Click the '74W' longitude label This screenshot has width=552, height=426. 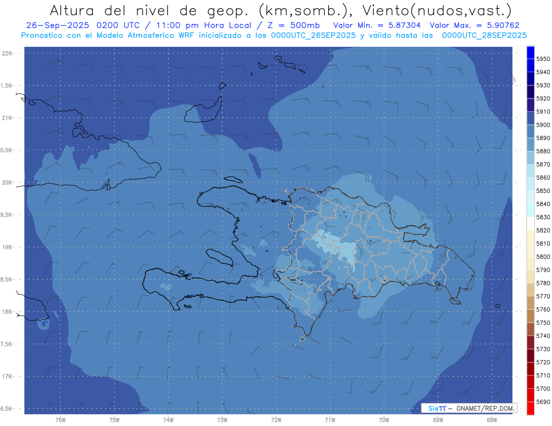point(168,420)
